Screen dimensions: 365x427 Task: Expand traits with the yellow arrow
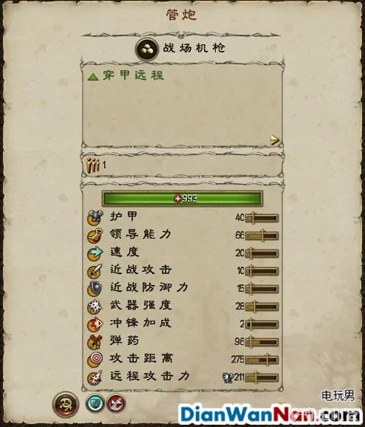275,140
